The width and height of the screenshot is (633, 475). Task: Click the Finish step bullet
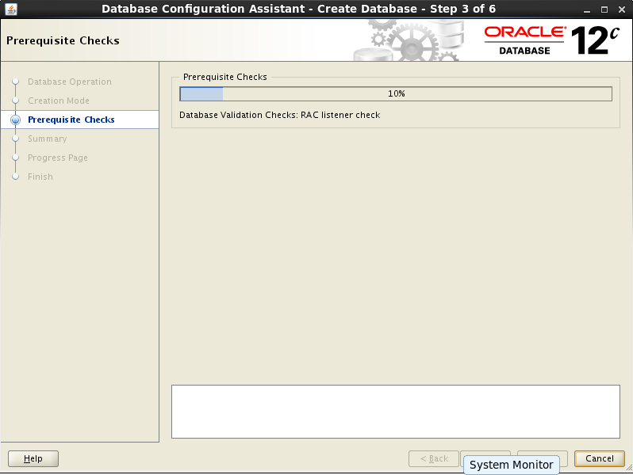[x=15, y=177]
